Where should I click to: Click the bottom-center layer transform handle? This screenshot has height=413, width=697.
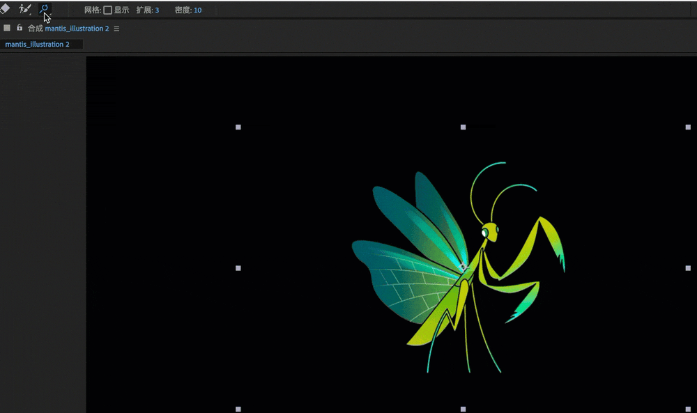tap(464, 409)
